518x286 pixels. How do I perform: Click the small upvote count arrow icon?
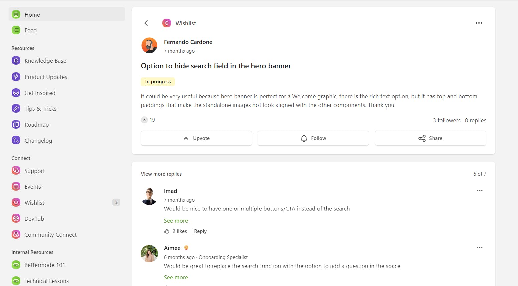pos(144,120)
